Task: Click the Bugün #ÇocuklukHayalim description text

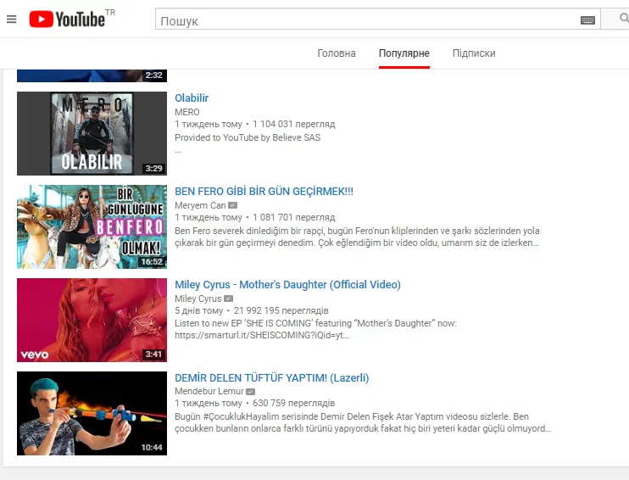Action: (363, 422)
